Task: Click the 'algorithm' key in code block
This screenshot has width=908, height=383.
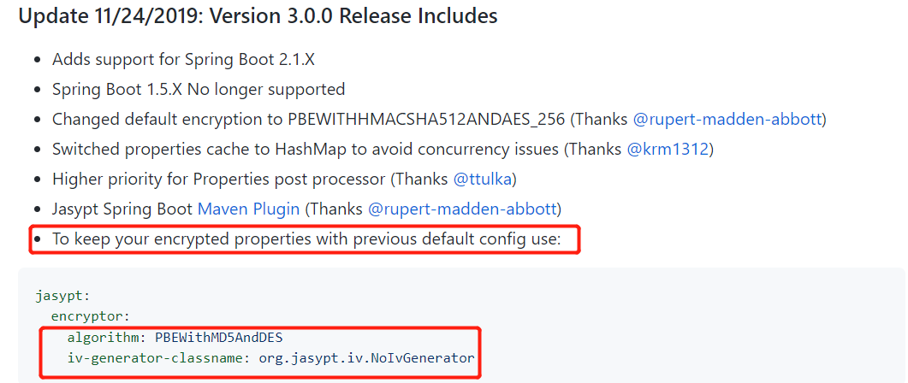Action: coord(102,338)
